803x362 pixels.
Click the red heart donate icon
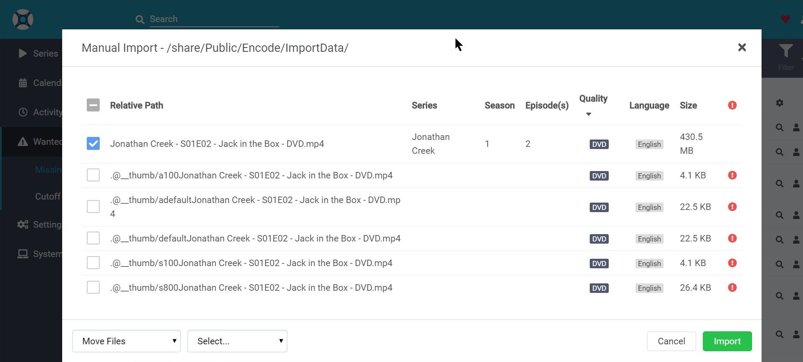coord(785,19)
